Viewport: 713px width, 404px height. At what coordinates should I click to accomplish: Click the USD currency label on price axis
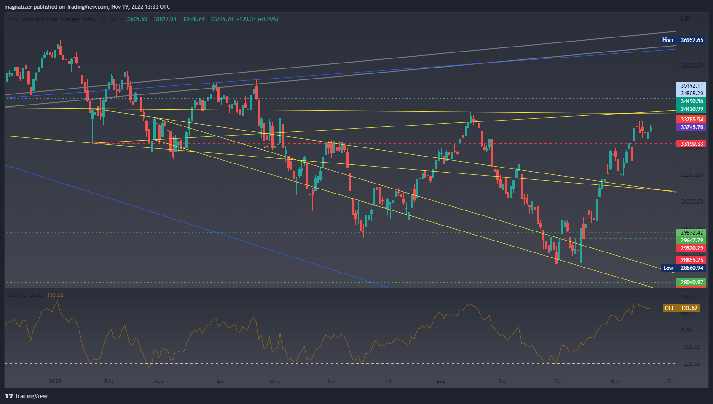686,19
